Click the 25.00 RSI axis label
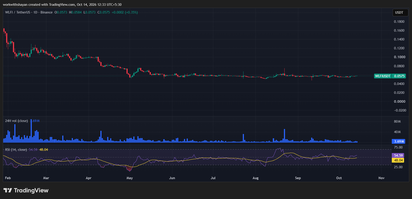The width and height of the screenshot is (412, 199). click(x=398, y=167)
